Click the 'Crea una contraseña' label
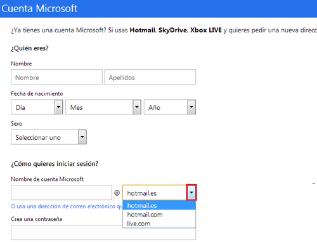317x242 pixels. click(37, 219)
